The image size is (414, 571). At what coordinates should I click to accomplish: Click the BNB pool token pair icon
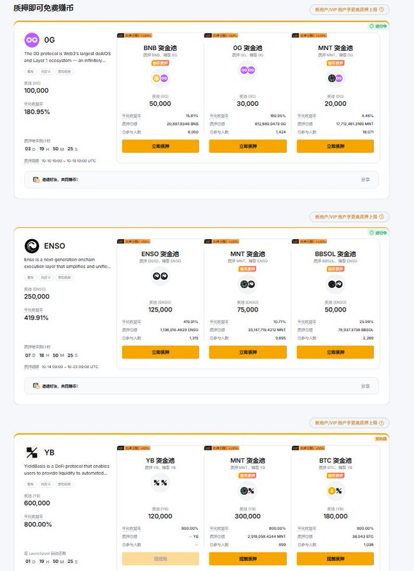(160, 79)
